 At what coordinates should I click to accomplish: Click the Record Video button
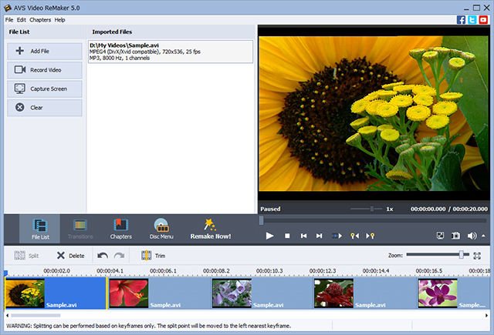pyautogui.click(x=45, y=70)
